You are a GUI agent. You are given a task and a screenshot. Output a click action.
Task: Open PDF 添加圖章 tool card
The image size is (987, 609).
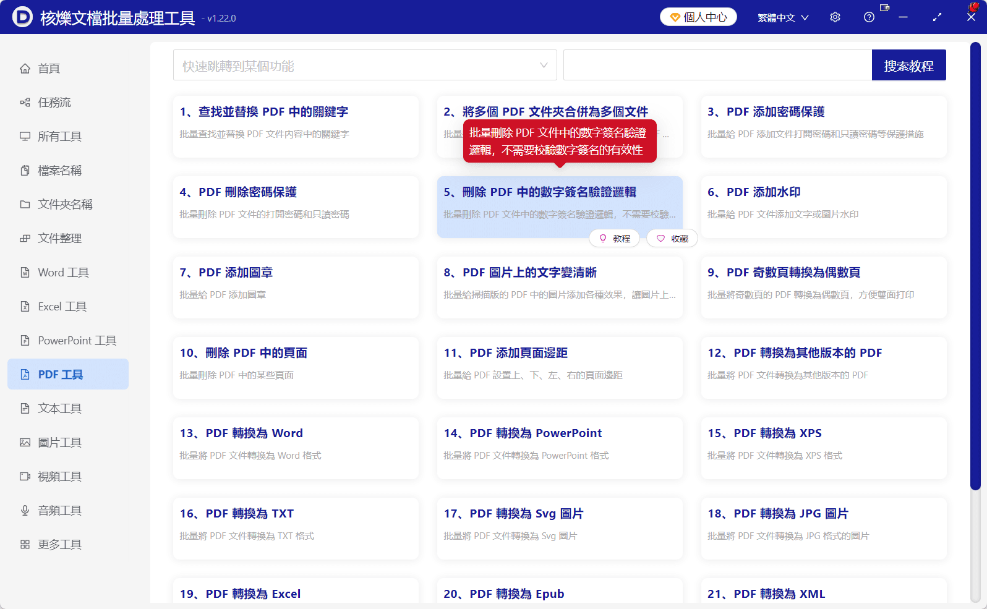click(296, 287)
